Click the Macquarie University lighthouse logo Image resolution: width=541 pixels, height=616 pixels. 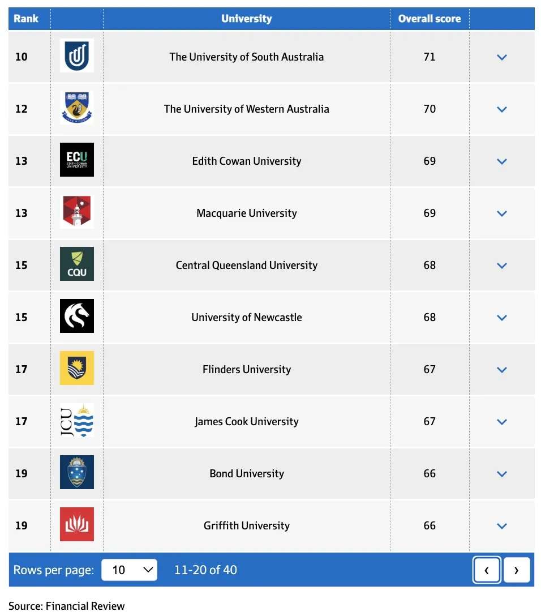77,213
